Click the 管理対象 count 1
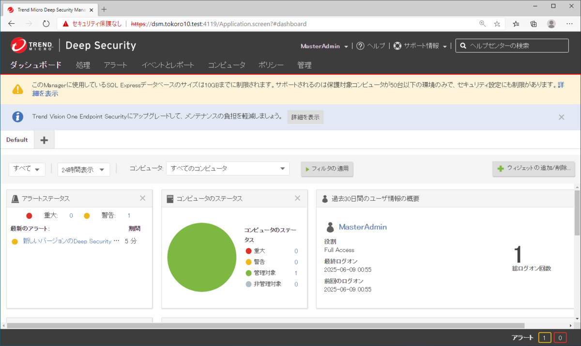Screen dimensions: 581x346 click(x=296, y=273)
